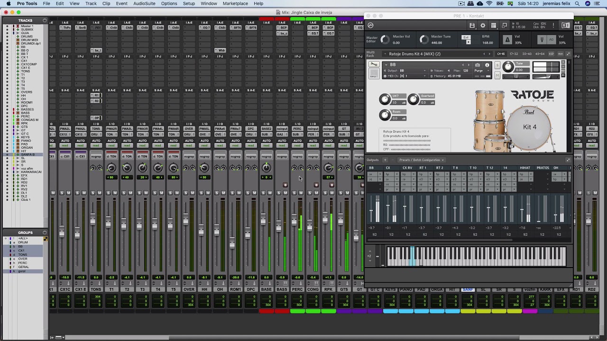Click the Kontakt workspace layout icon
The image size is (607, 341).
pos(494,26)
